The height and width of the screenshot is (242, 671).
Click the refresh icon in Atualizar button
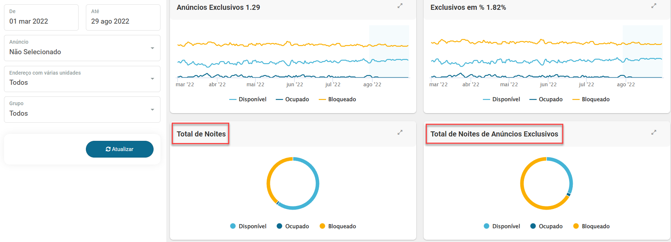pos(108,149)
